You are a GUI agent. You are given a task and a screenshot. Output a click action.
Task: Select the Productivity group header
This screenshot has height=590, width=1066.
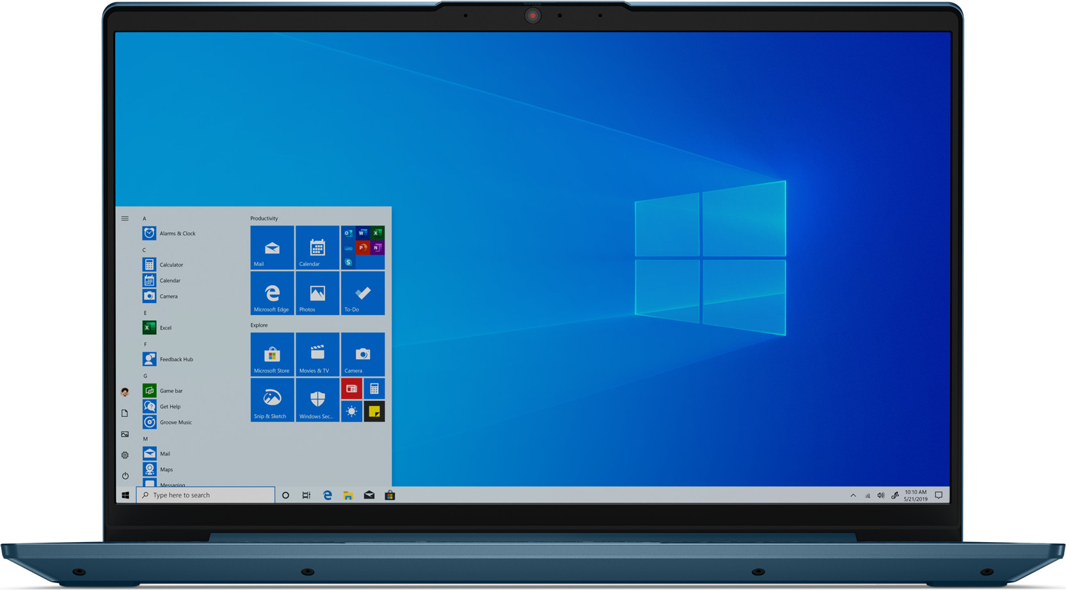pos(264,219)
